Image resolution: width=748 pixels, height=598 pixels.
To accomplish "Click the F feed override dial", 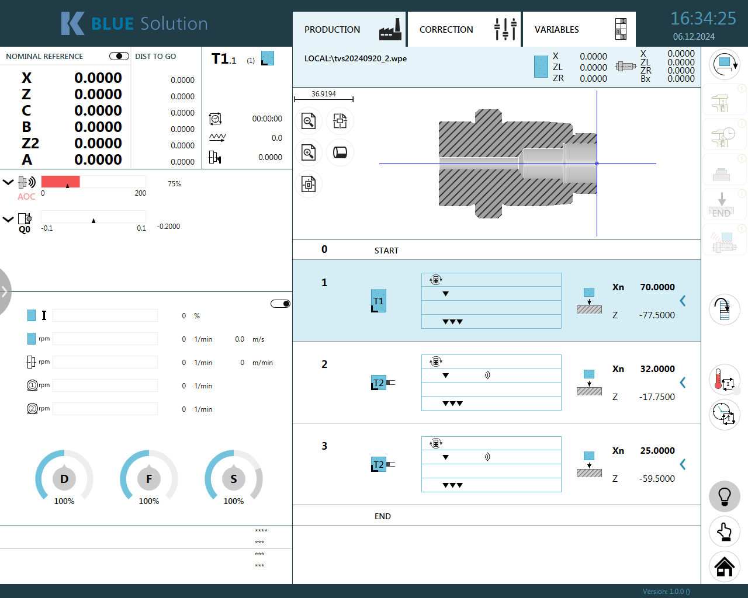I will [x=149, y=479].
